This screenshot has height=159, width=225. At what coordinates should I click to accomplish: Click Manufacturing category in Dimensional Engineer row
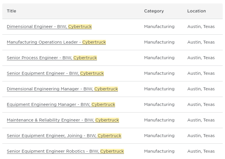[x=159, y=27]
